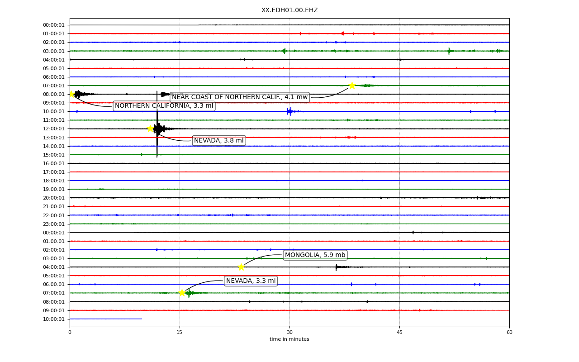Click the 23:00:01 time label on left axis
The height and width of the screenshot is (362, 579).
(x=54, y=224)
